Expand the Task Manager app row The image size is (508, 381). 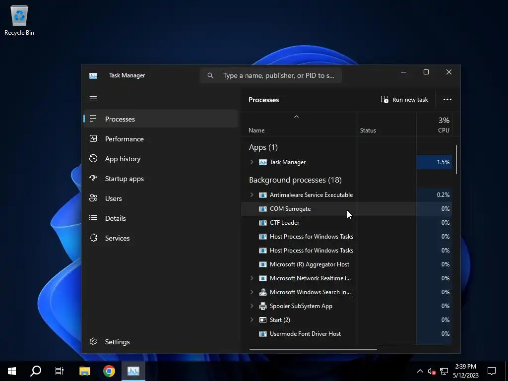(x=252, y=162)
